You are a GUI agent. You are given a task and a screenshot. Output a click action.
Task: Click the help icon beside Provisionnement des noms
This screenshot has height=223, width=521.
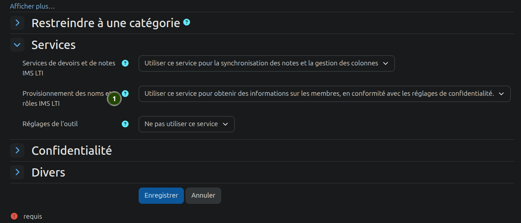pyautogui.click(x=125, y=94)
